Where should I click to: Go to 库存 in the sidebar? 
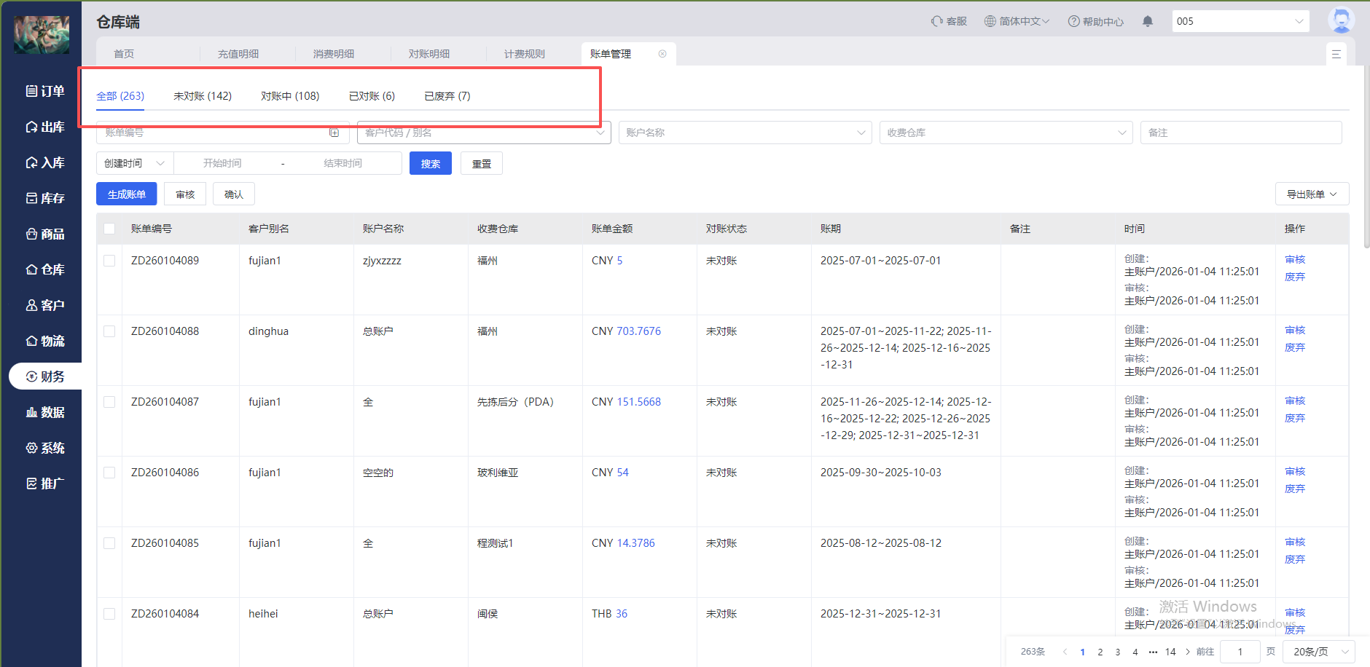pyautogui.click(x=45, y=198)
